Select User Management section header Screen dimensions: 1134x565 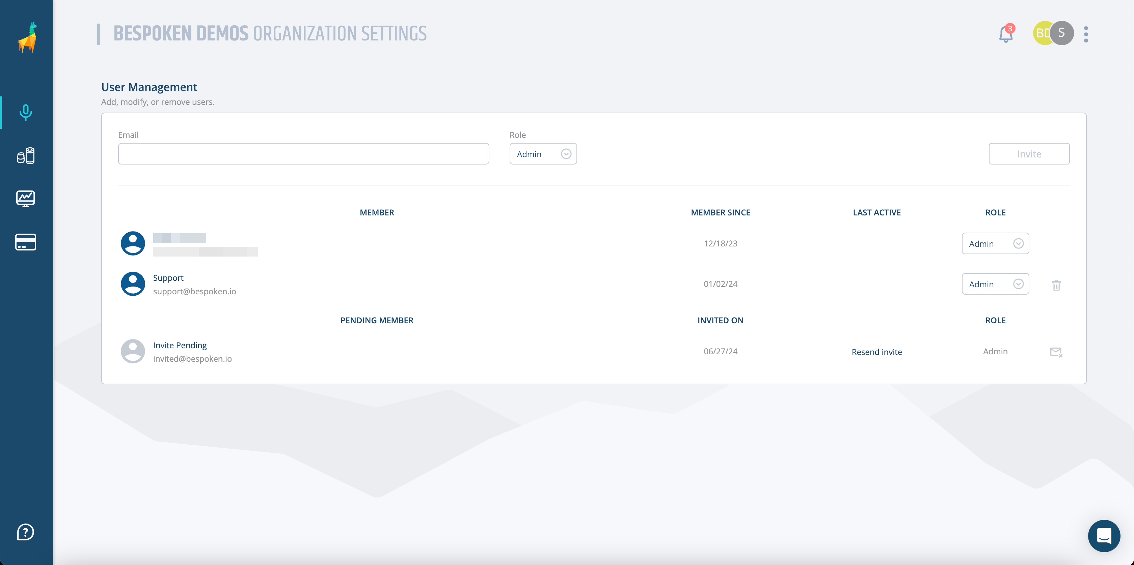click(x=149, y=86)
